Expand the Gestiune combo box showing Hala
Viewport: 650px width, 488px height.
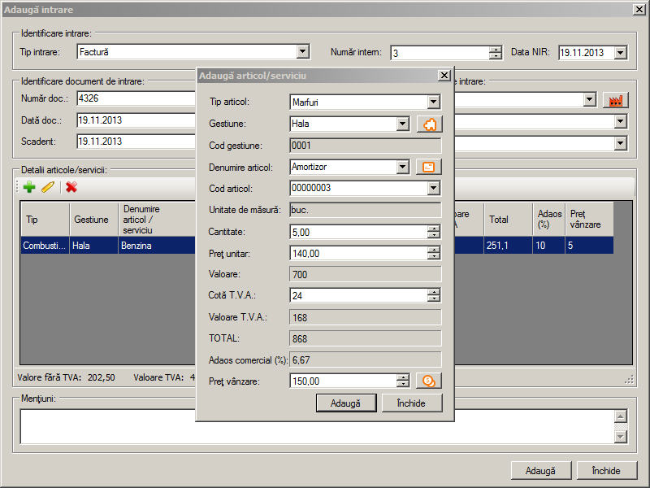pyautogui.click(x=402, y=124)
